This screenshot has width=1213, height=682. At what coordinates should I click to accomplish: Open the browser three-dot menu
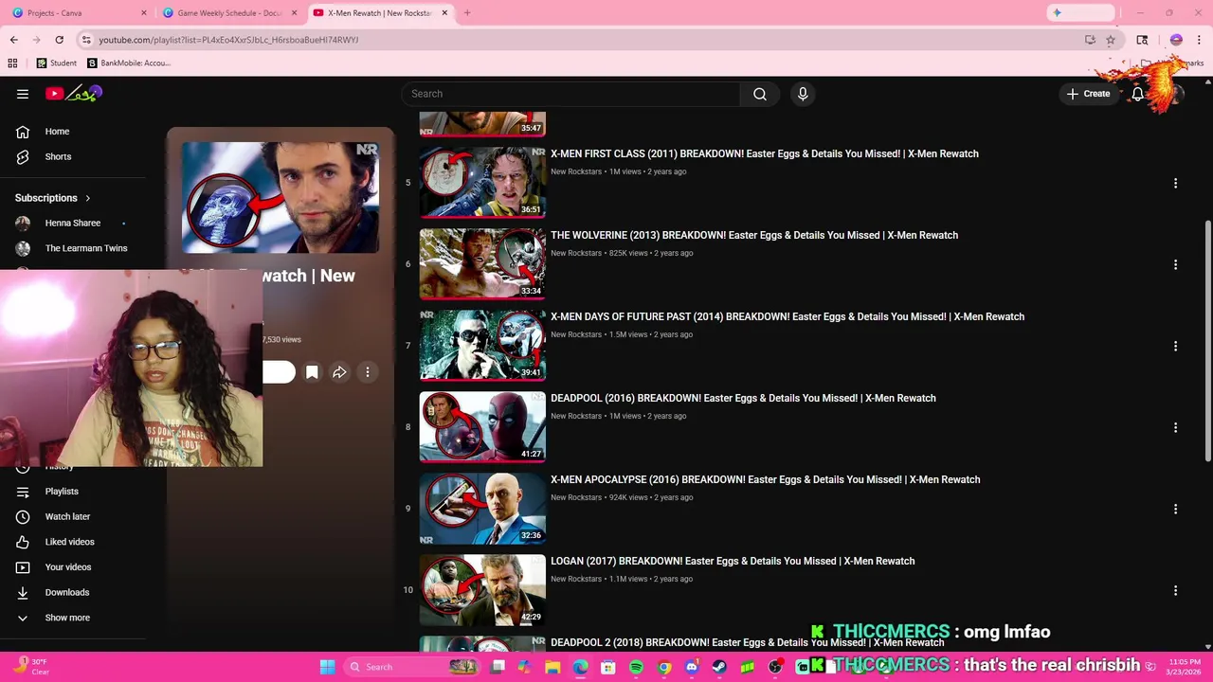tap(1199, 40)
